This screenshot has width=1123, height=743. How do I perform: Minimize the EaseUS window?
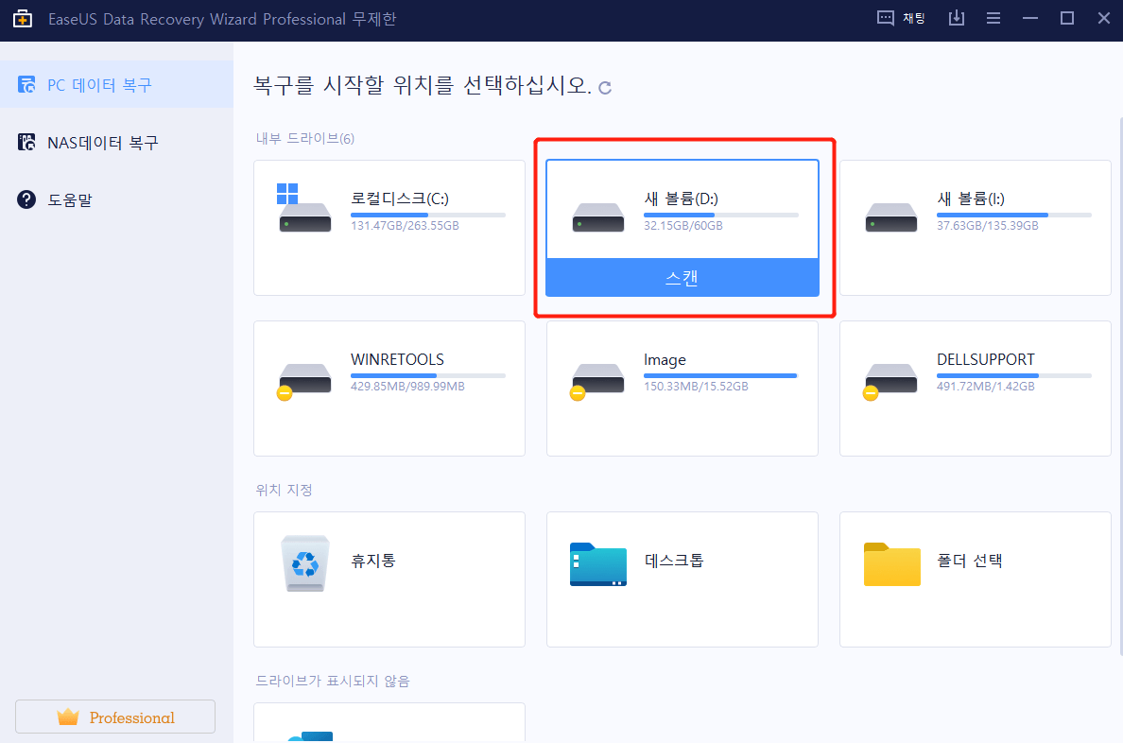[1030, 19]
